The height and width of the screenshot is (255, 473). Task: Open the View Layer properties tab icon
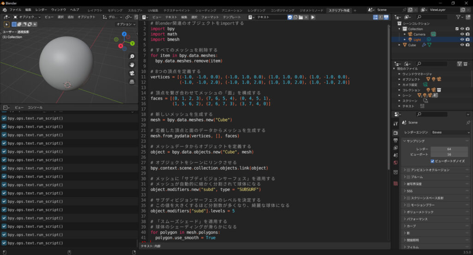(395, 148)
